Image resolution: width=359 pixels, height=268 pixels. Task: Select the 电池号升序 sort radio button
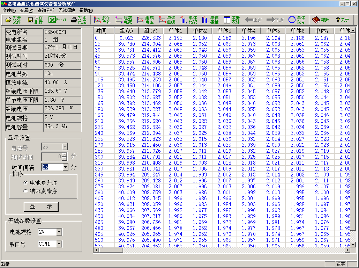pos(25,183)
